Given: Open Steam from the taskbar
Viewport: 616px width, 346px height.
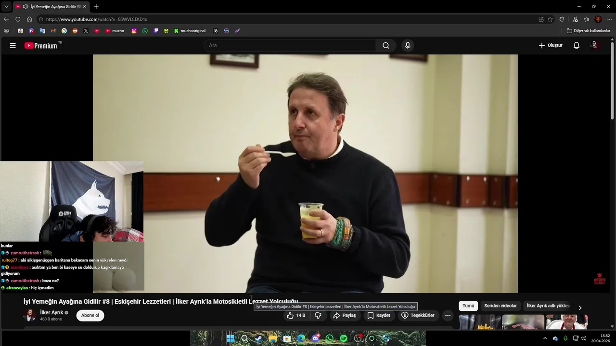Looking at the screenshot, I should pyautogui.click(x=258, y=338).
